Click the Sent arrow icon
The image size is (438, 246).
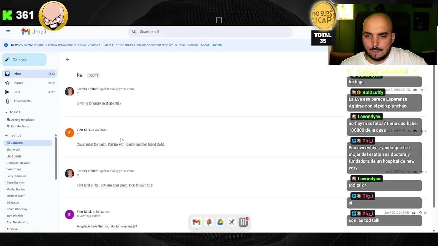pyautogui.click(x=7, y=92)
